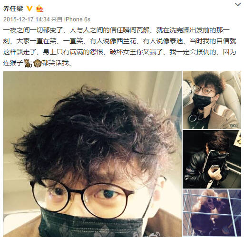Click the monkey face emoji in post

pos(38,63)
